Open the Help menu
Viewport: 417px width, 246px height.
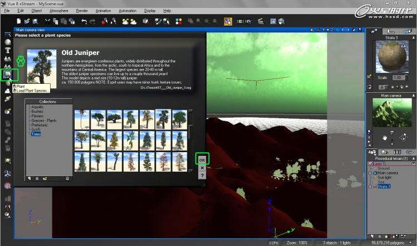(x=167, y=11)
